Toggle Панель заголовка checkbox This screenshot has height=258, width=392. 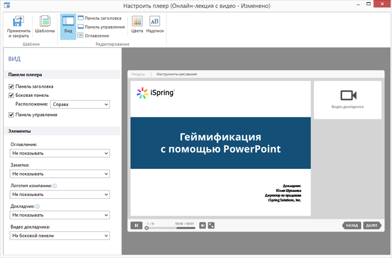[11, 87]
